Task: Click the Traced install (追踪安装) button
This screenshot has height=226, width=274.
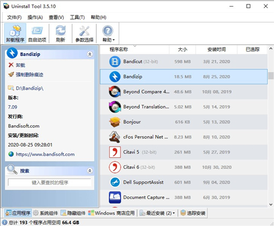Action: click(193, 213)
